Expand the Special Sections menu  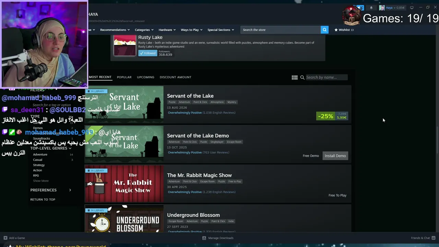221,30
